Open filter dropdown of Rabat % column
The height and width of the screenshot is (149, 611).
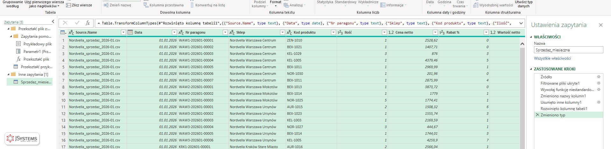486,32
